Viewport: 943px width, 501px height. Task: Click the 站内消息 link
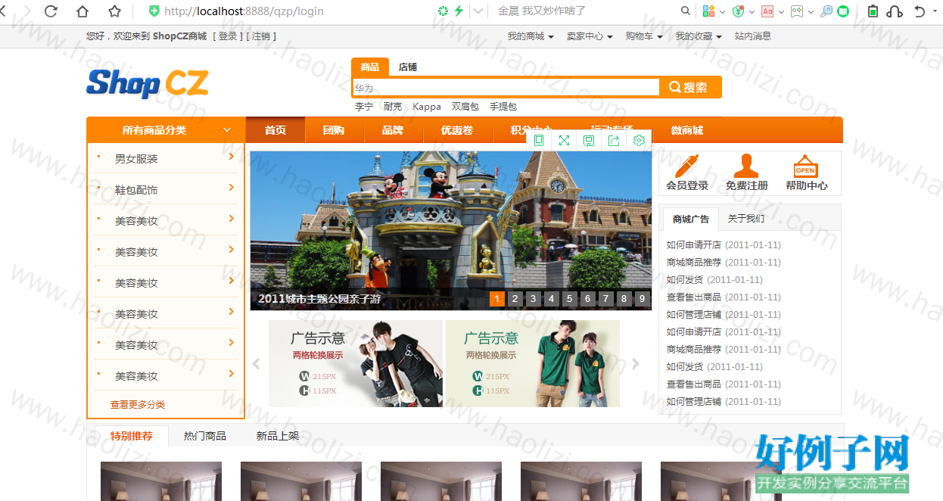(x=753, y=36)
